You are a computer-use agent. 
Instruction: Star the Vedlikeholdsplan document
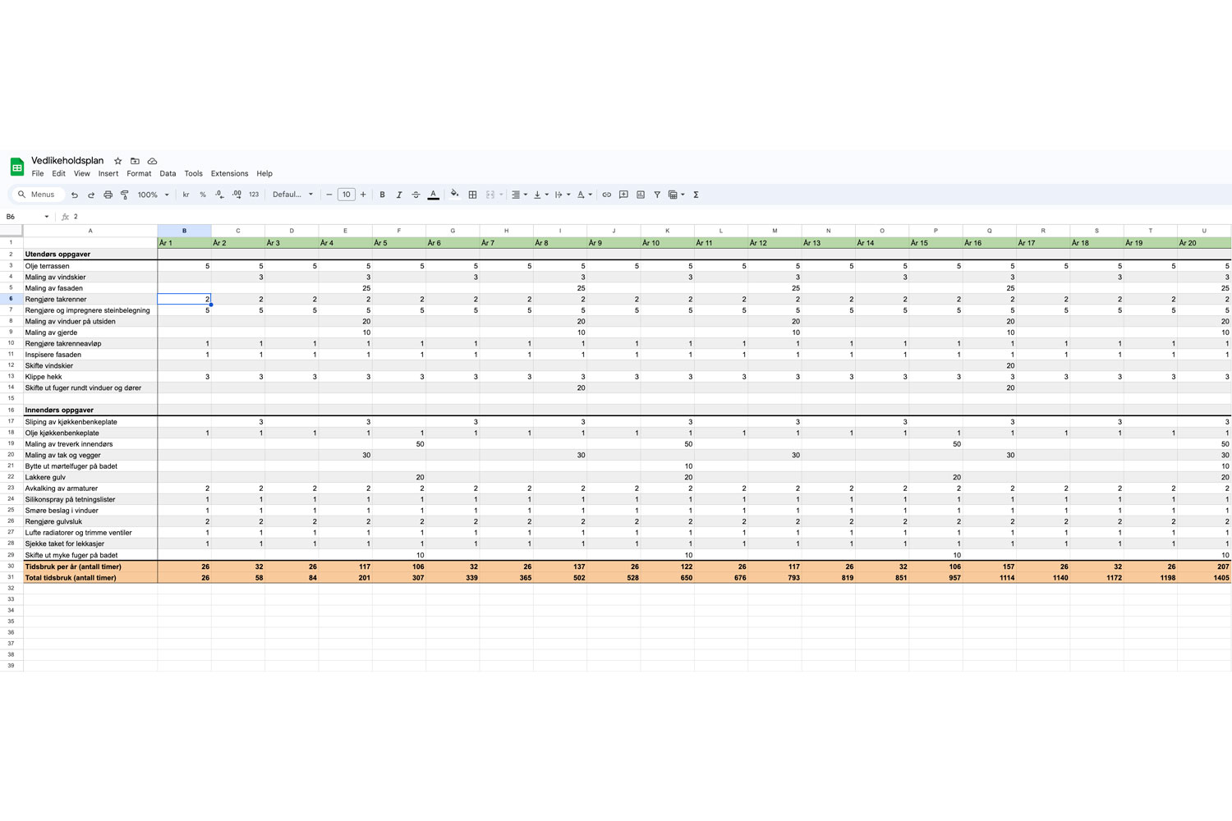pyautogui.click(x=117, y=161)
